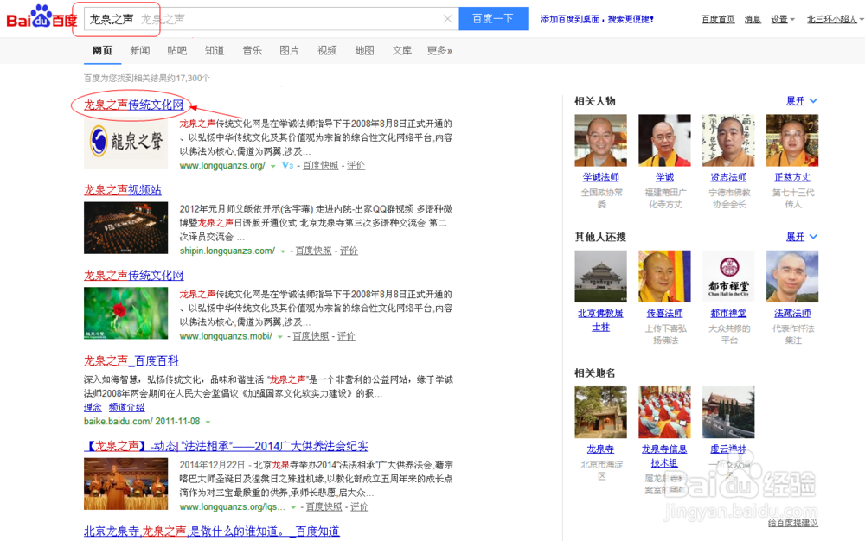Open 传喜法师 name link
This screenshot has width=865, height=541.
click(664, 314)
